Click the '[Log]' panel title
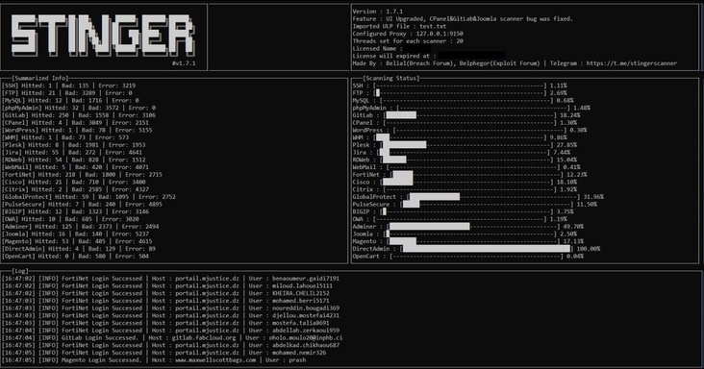704x369 pixels. [20, 271]
